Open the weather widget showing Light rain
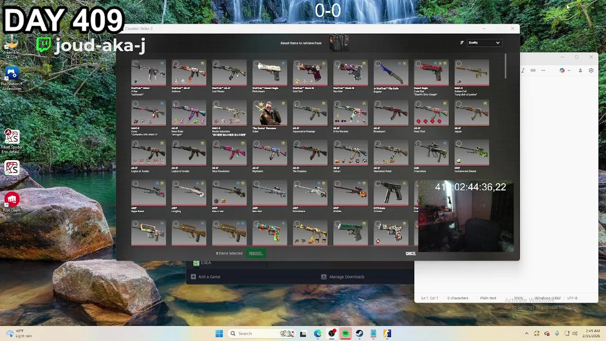The height and width of the screenshot is (341, 606). [19, 333]
